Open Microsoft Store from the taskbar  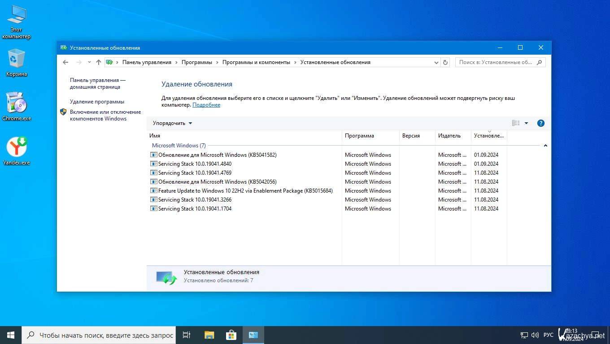click(x=231, y=335)
